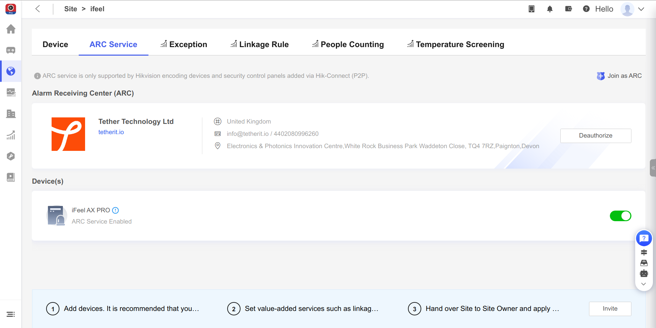Screen dimensions: 656x328
Task: Open the notifications bell icon
Action: (x=550, y=9)
